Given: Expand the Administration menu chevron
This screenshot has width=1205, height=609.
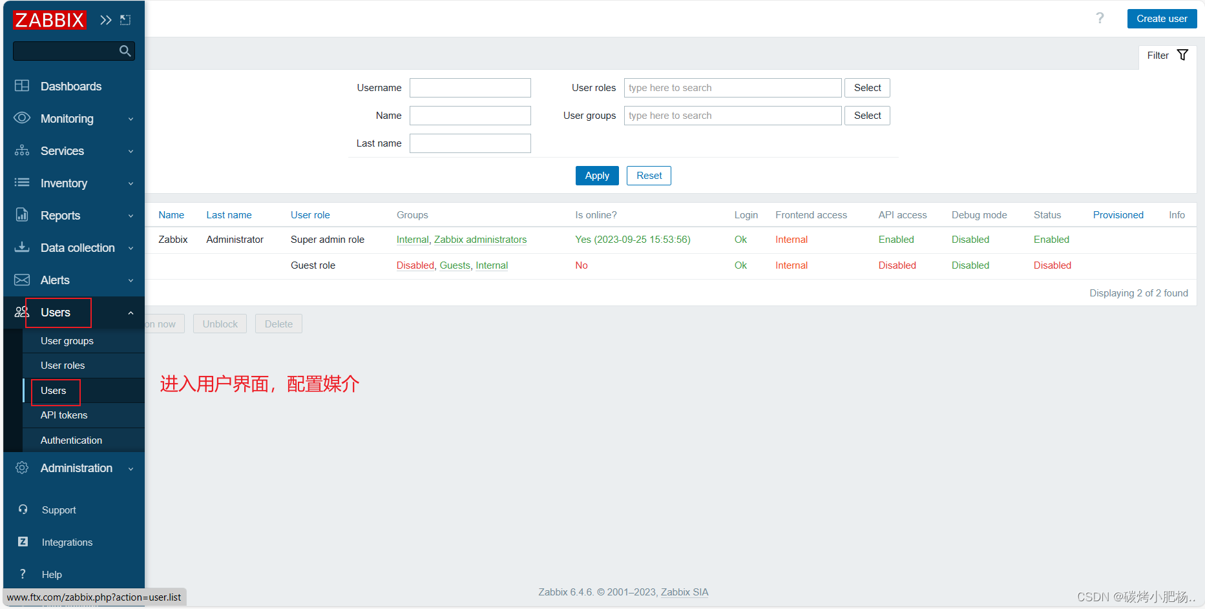Looking at the screenshot, I should coord(131,468).
